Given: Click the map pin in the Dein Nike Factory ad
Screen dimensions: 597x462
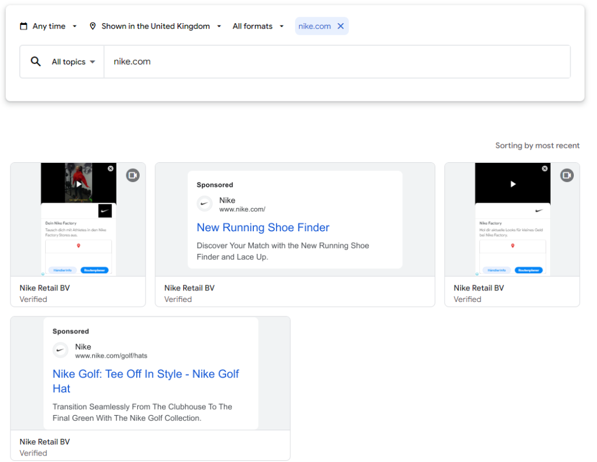Looking at the screenshot, I should pyautogui.click(x=78, y=246).
